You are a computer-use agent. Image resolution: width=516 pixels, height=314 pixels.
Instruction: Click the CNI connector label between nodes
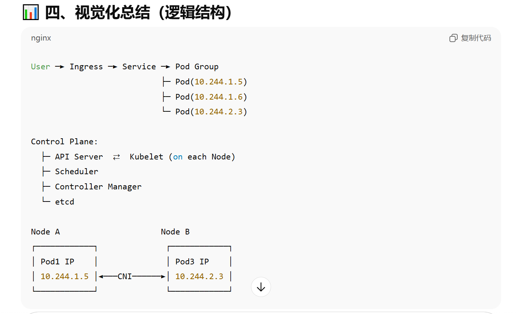click(x=125, y=277)
